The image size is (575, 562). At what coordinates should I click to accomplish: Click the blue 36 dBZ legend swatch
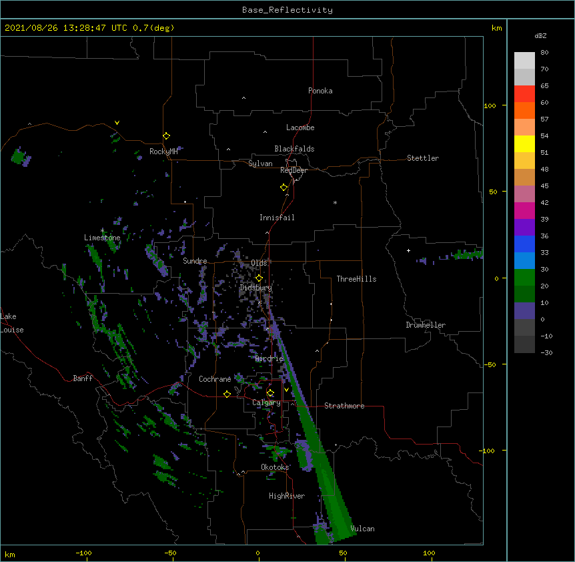[524, 244]
